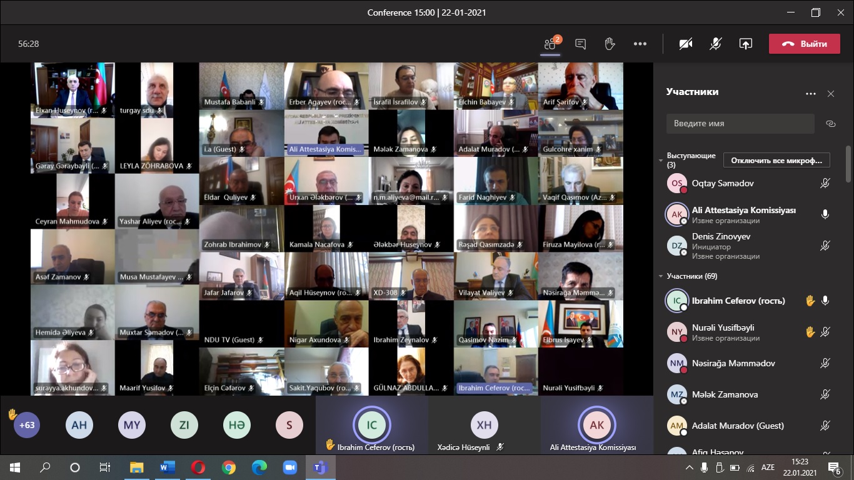This screenshot has height=480, width=854.
Task: Copy the meeting join link icon
Action: [831, 124]
